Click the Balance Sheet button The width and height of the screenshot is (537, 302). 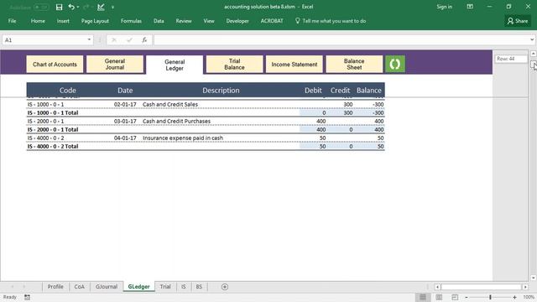(354, 65)
